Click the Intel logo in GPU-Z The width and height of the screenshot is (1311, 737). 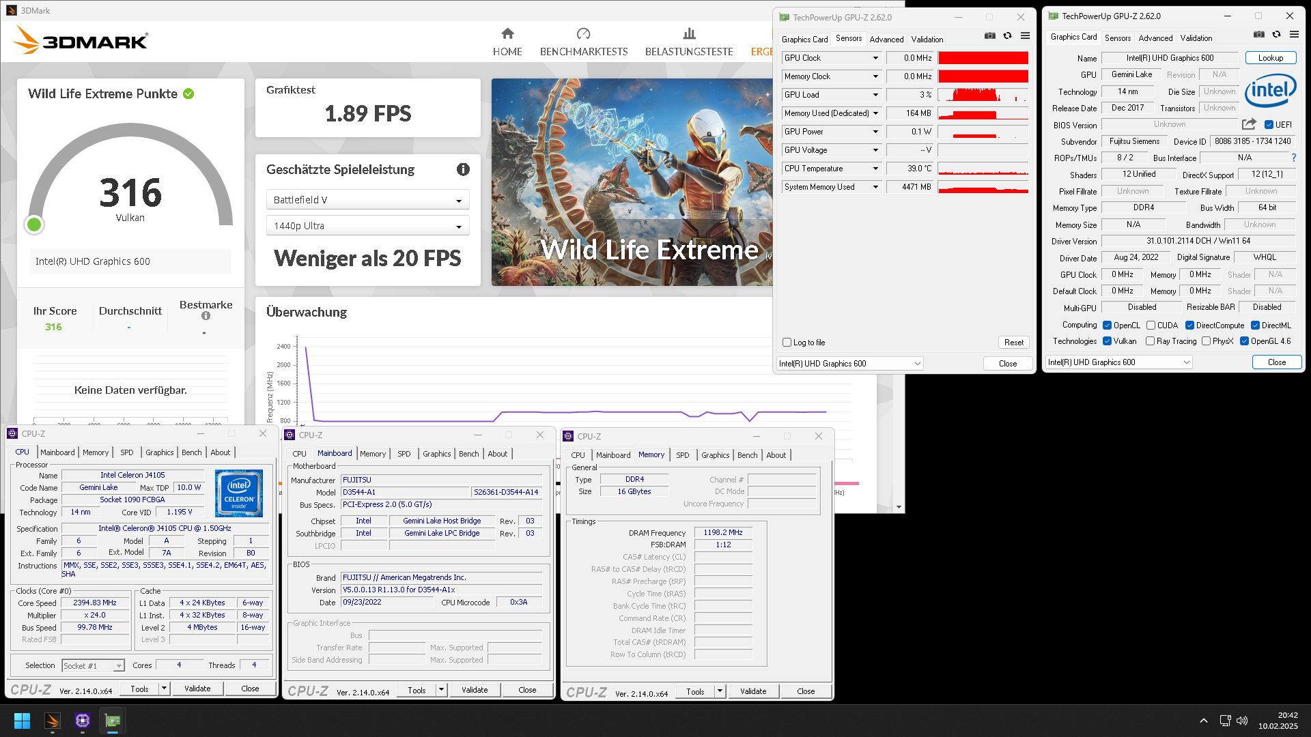tap(1270, 91)
